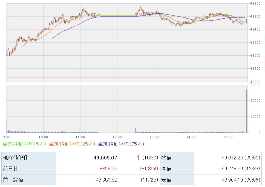Click the 12:30 afternoon-open volume bar
The image size is (265, 187).
pyautogui.click(x=136, y=130)
